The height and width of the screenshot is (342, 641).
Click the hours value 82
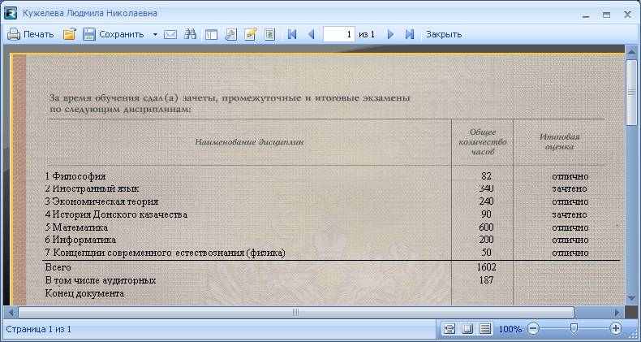click(x=486, y=176)
